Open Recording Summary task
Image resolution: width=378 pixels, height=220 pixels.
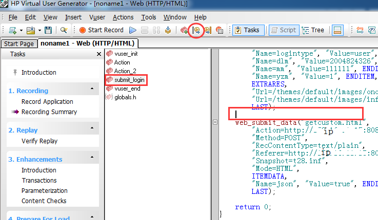[49, 112]
